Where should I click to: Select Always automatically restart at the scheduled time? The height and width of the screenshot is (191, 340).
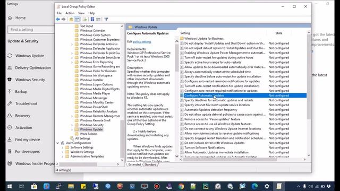(217, 72)
